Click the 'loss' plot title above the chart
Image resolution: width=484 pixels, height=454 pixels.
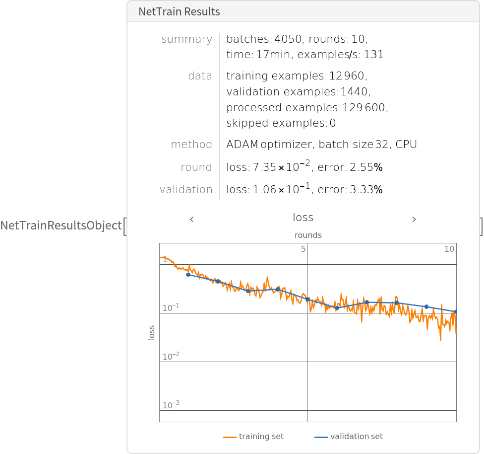coord(303,218)
